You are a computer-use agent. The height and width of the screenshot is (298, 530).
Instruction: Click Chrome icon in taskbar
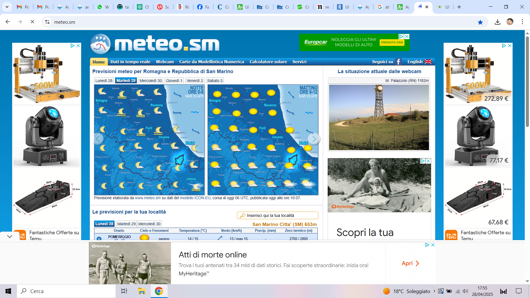click(x=159, y=291)
